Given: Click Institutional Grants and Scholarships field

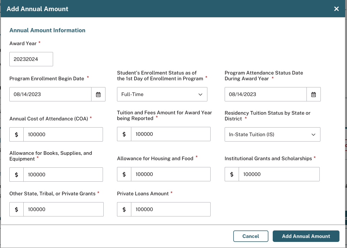Looking at the screenshot, I should 279,174.
